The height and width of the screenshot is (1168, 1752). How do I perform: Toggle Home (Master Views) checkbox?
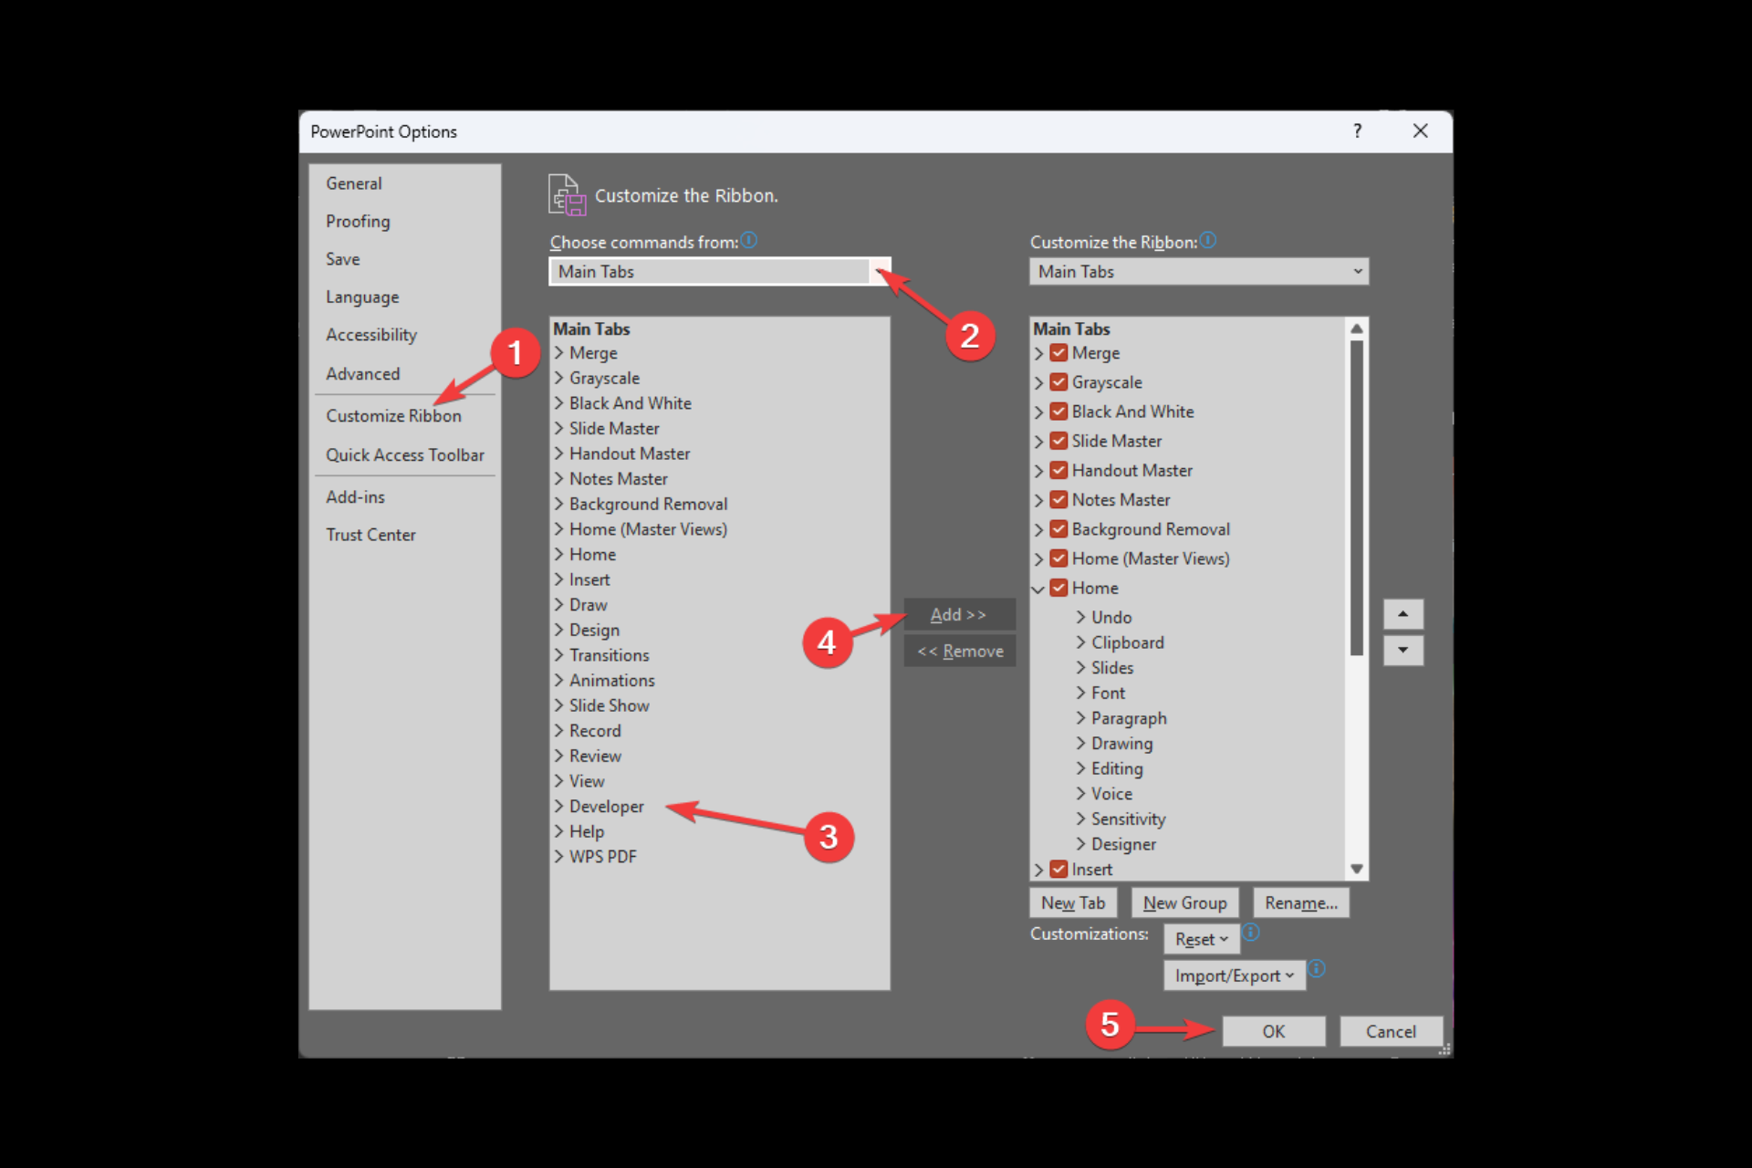[x=1058, y=558]
